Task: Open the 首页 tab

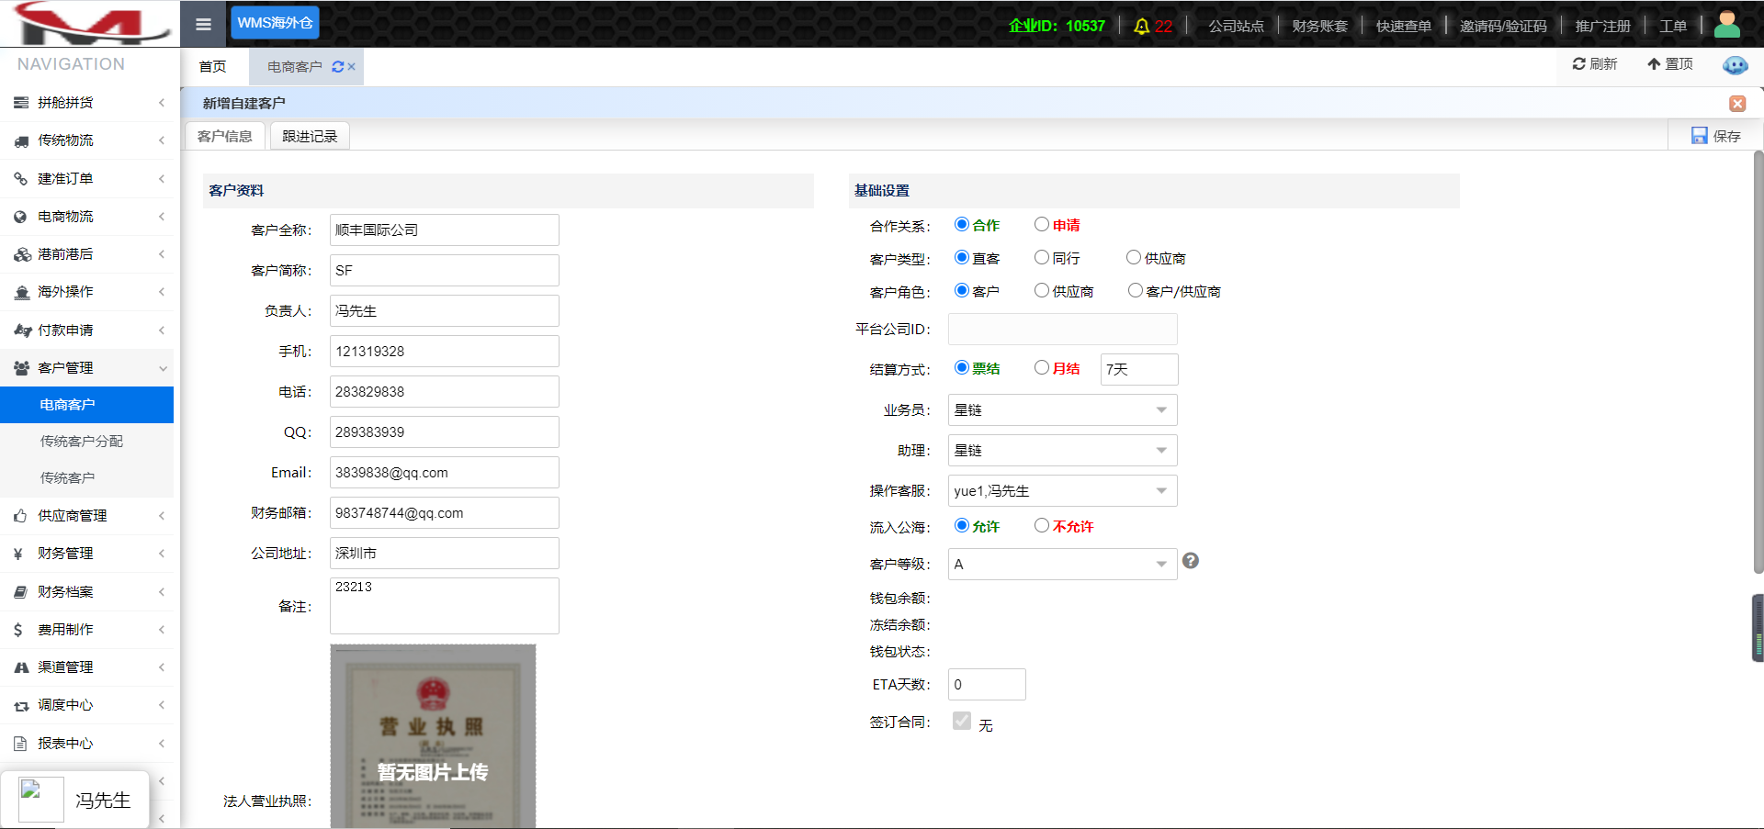Action: pos(212,67)
